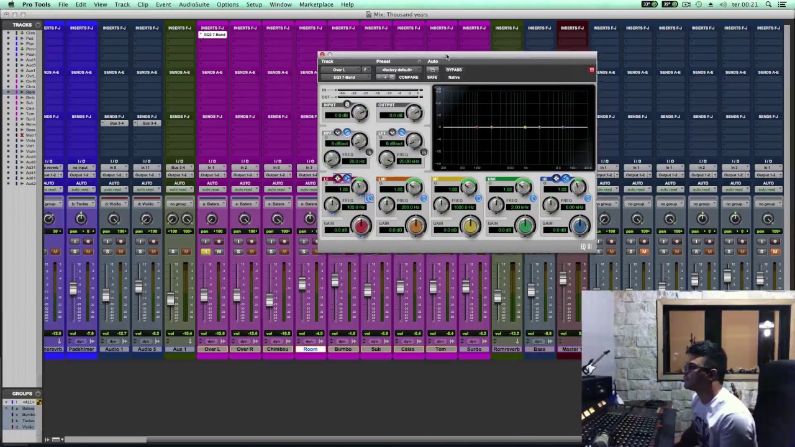795x447 pixels.
Task: Open Over L output selector Output 1-2
Action: (x=211, y=175)
